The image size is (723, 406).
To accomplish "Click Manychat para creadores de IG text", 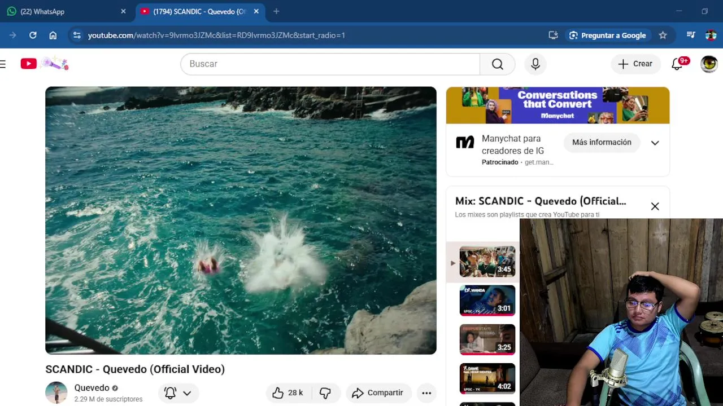I will [513, 145].
